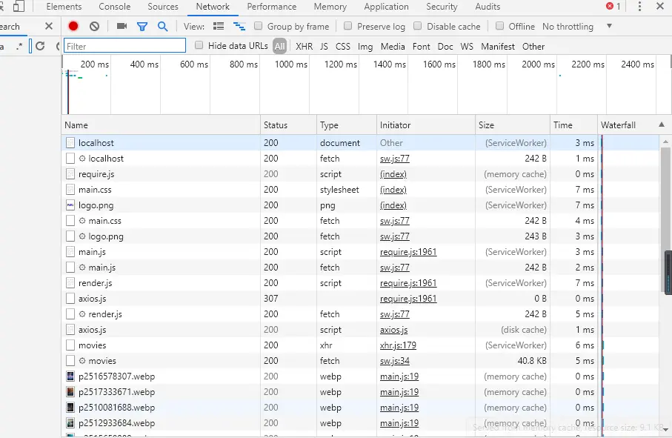The width and height of the screenshot is (672, 438).
Task: Toggle device toolbar icon
Action: coord(19,6)
